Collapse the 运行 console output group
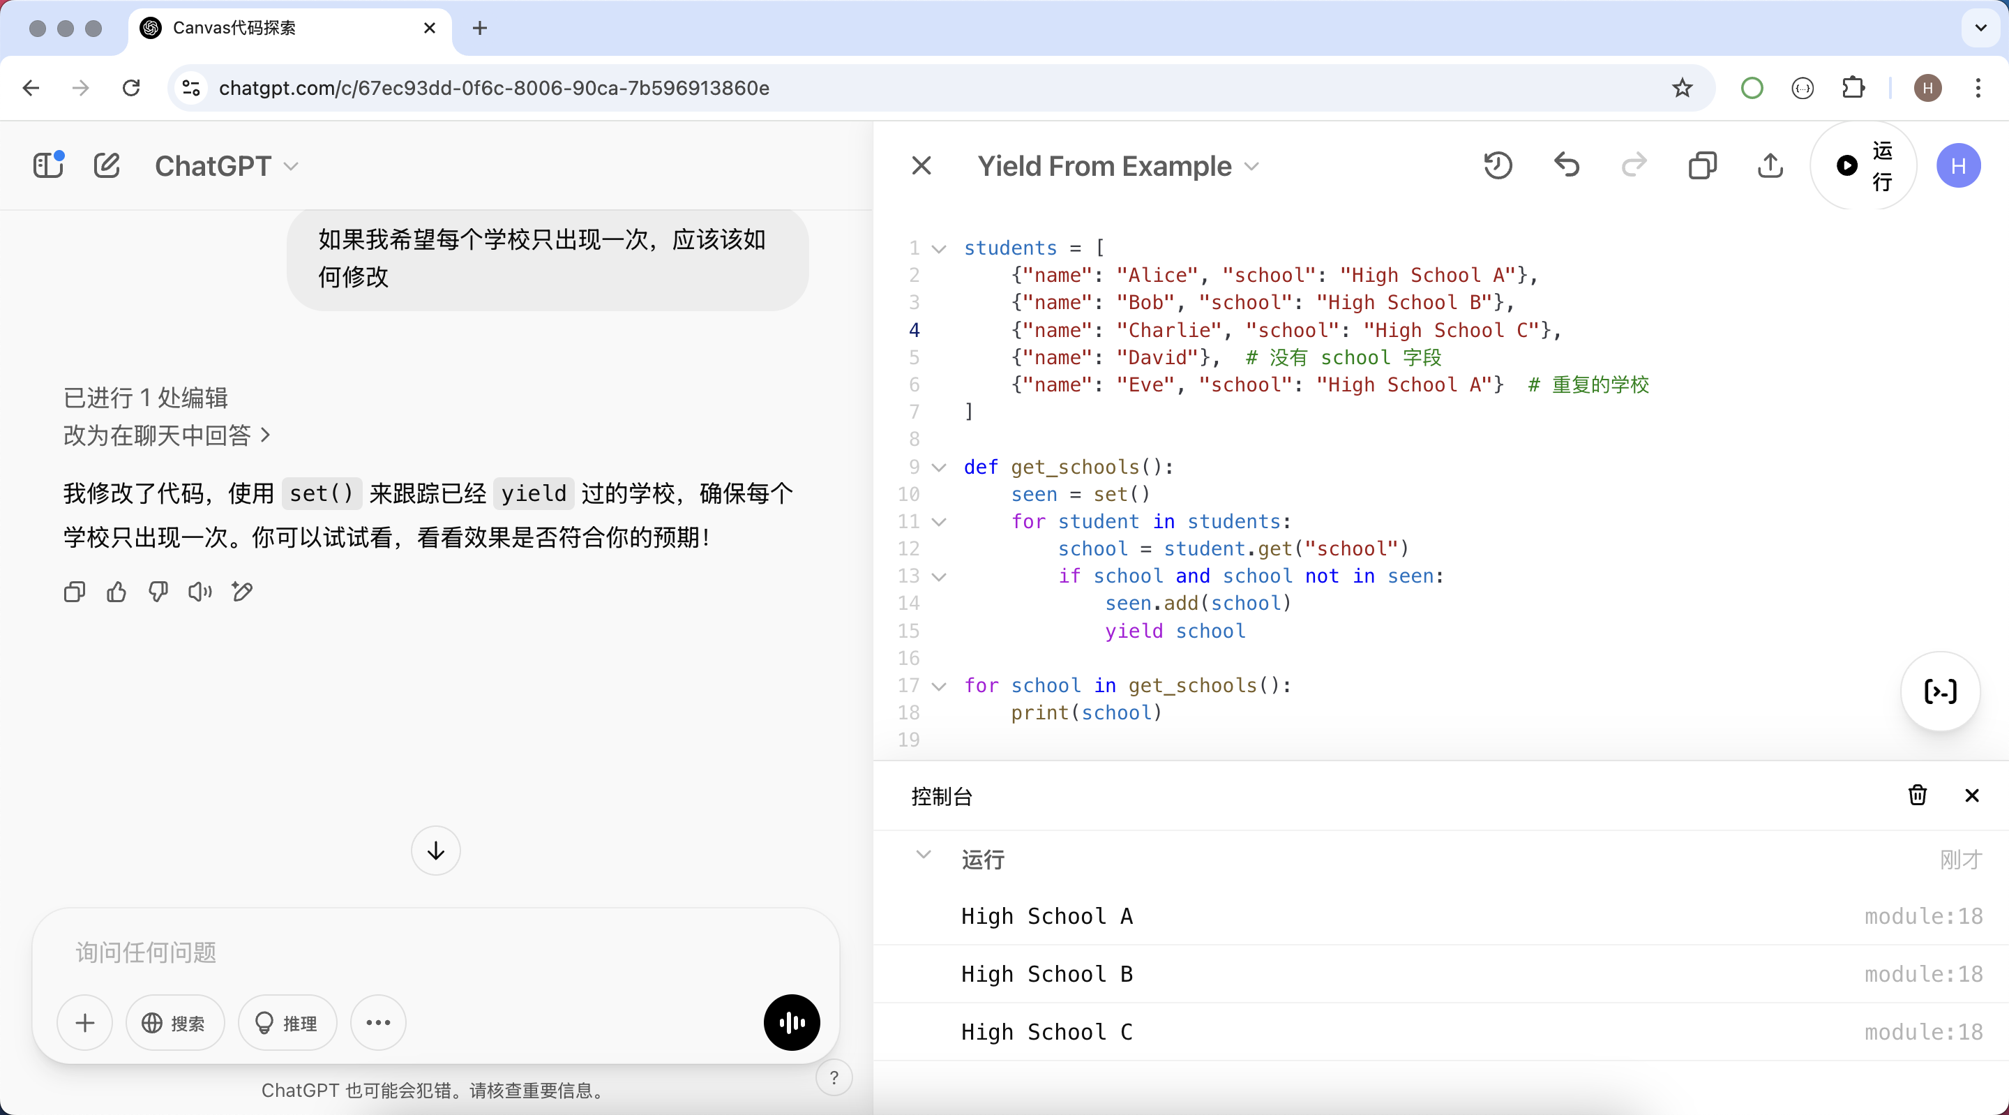This screenshot has height=1115, width=2009. [924, 854]
